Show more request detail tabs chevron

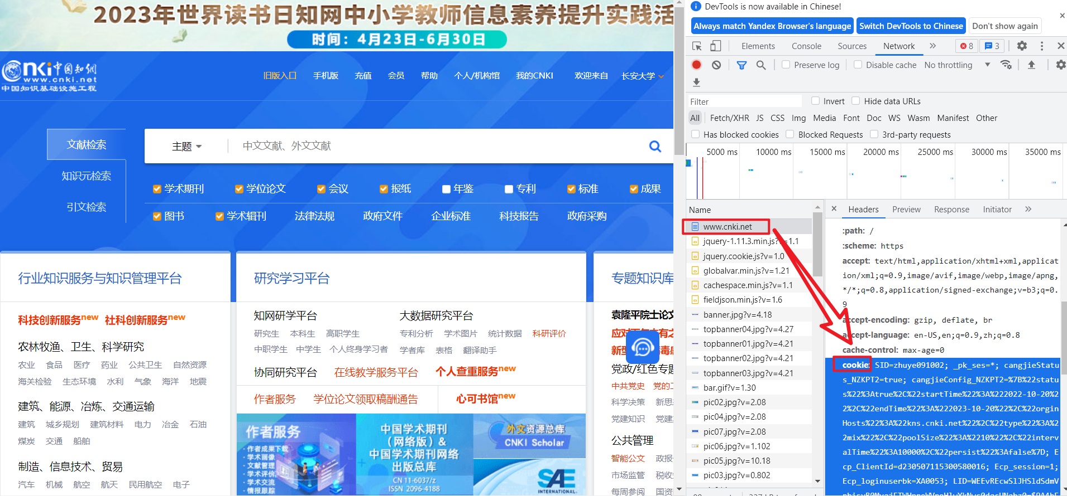click(1028, 209)
